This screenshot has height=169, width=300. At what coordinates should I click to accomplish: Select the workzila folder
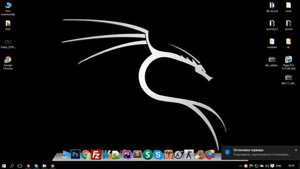272,43
